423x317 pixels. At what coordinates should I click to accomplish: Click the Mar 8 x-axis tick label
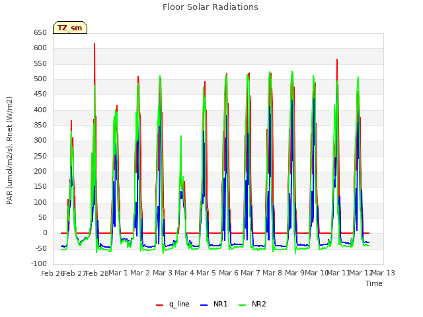click(272, 273)
